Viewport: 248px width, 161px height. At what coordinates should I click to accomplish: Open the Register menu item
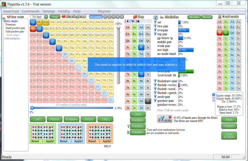coord(104,11)
